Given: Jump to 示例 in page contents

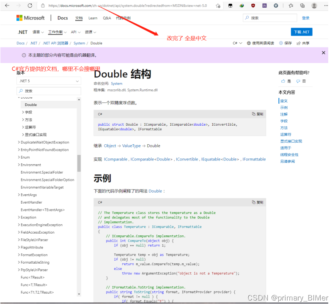Looking at the screenshot, I should [x=284, y=108].
